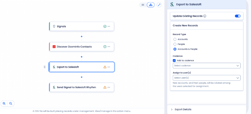Open the Select cadence dropdown
The height and width of the screenshot is (114, 251).
206,66
